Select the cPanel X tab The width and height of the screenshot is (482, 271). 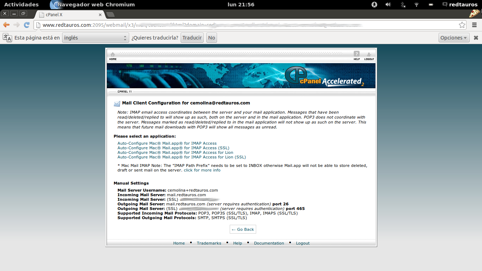[x=71, y=15]
